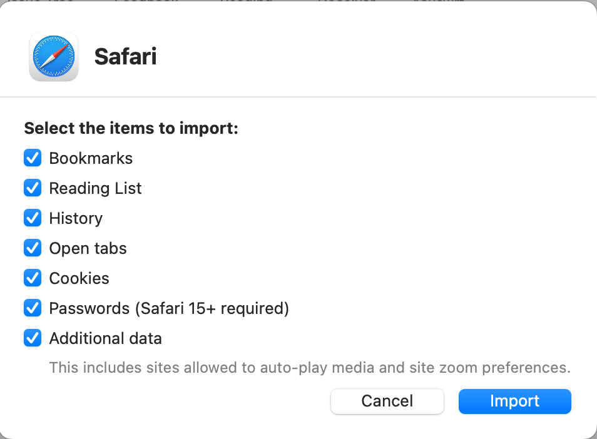Viewport: 597px width, 439px height.
Task: Click the Safari dialog title text
Action: 125,56
